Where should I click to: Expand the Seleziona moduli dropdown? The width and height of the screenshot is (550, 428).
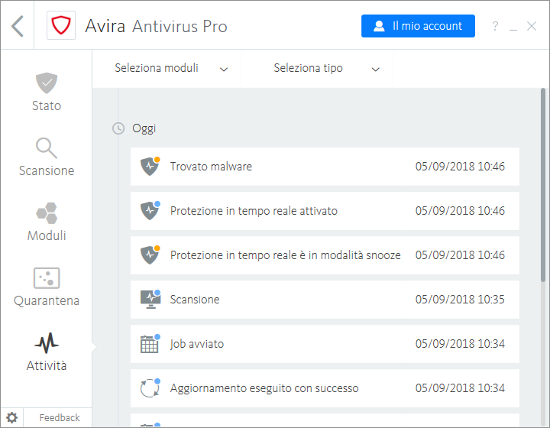point(171,68)
